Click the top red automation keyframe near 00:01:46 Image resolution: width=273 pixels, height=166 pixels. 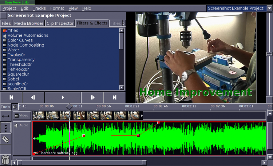[x=158, y=123]
